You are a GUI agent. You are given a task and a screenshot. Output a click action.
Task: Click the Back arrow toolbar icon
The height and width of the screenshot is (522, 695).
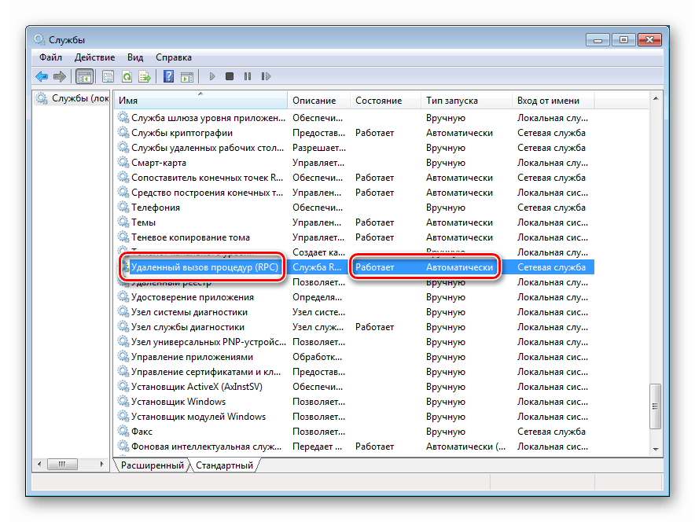click(x=42, y=77)
